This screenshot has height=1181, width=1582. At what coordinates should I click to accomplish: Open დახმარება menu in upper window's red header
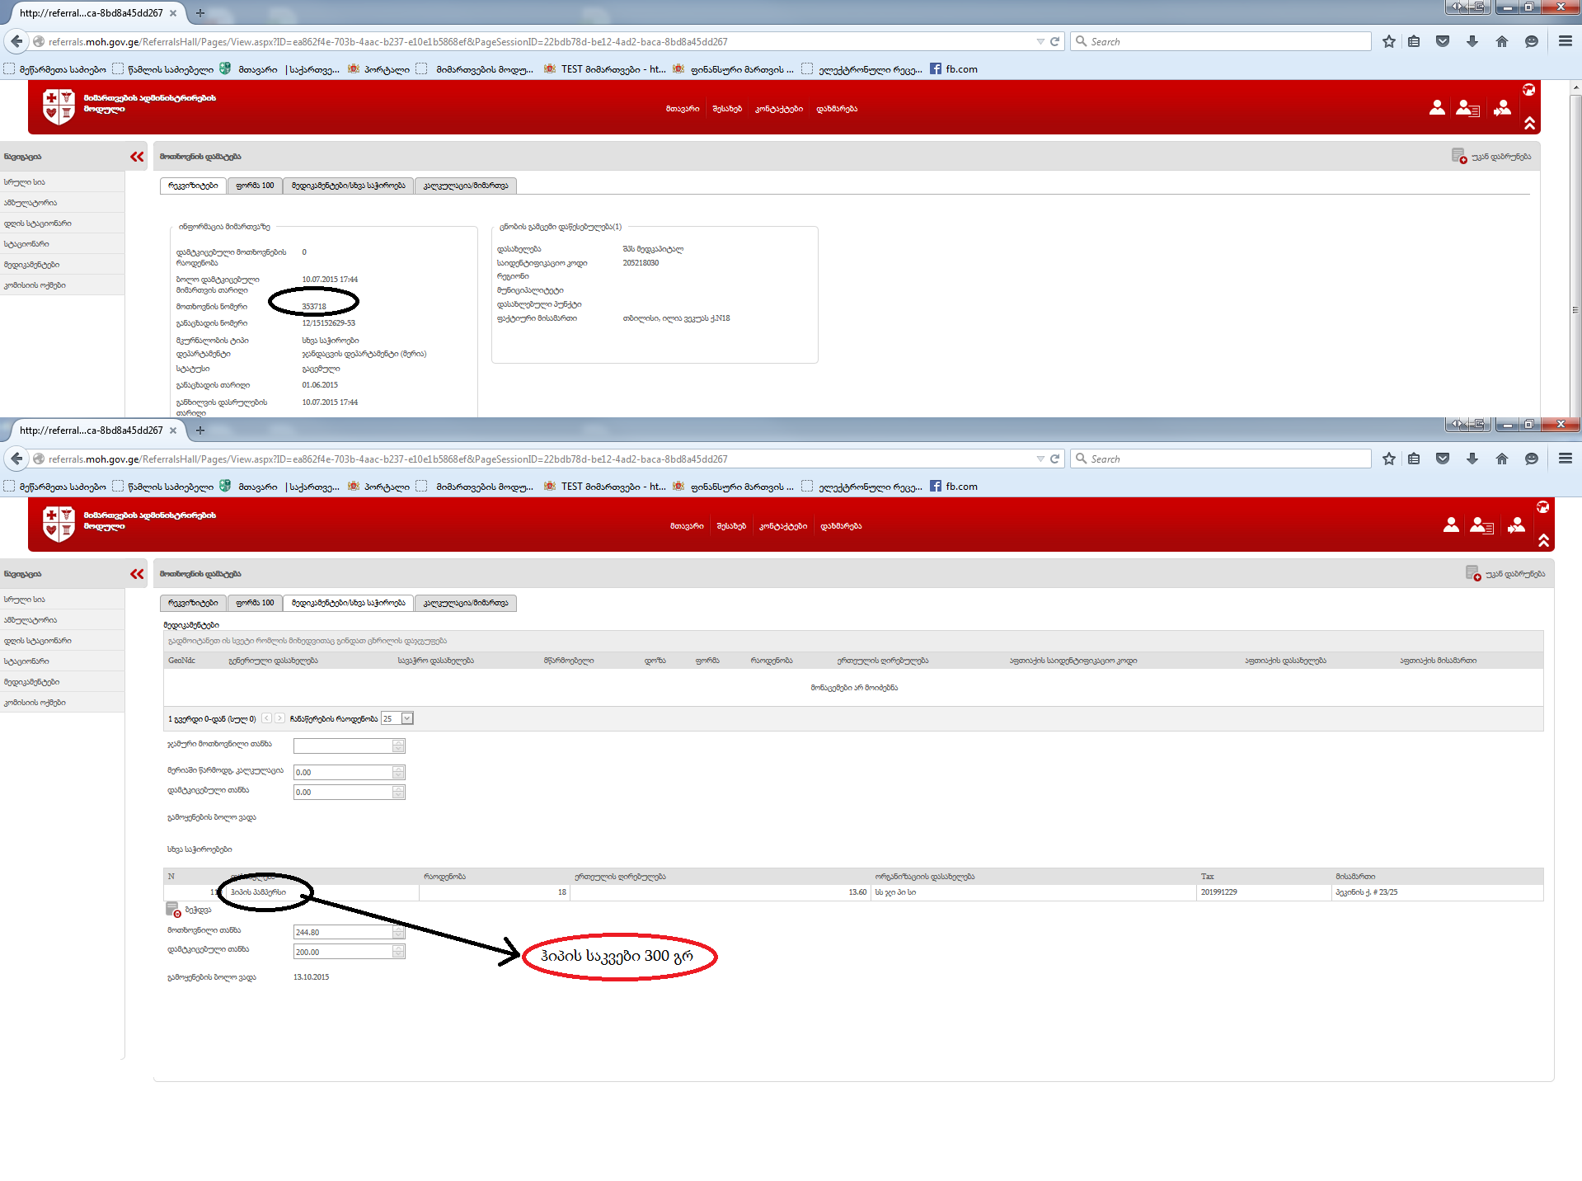837,109
